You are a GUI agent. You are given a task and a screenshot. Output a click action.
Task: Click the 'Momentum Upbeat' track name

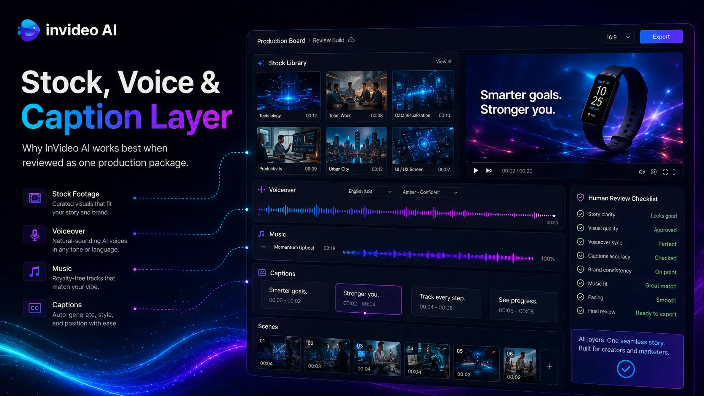click(x=294, y=247)
